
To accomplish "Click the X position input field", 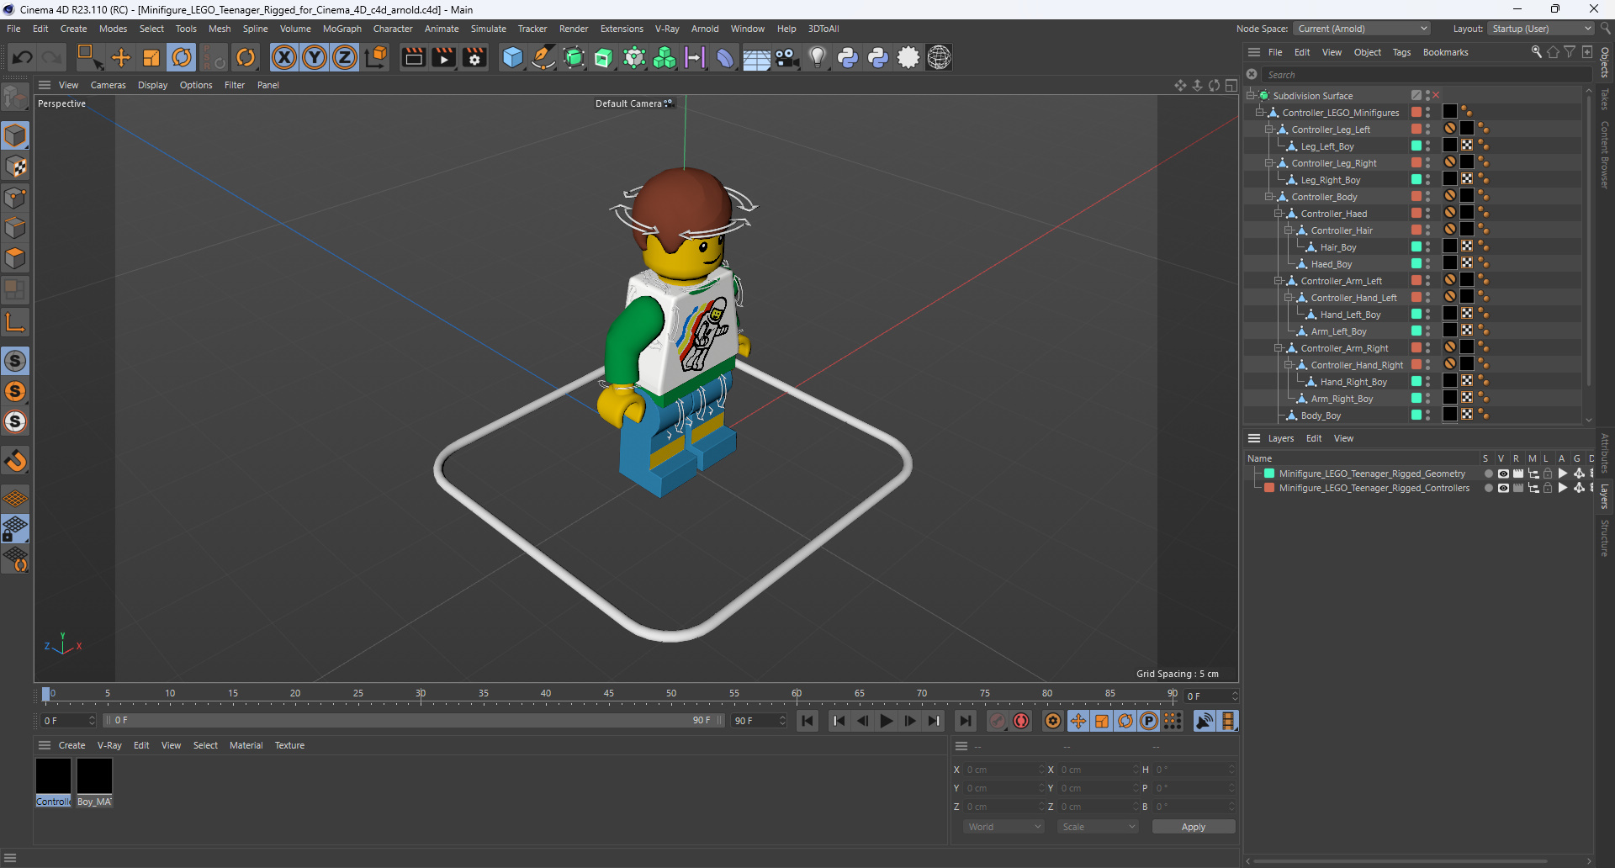I will pos(1003,770).
